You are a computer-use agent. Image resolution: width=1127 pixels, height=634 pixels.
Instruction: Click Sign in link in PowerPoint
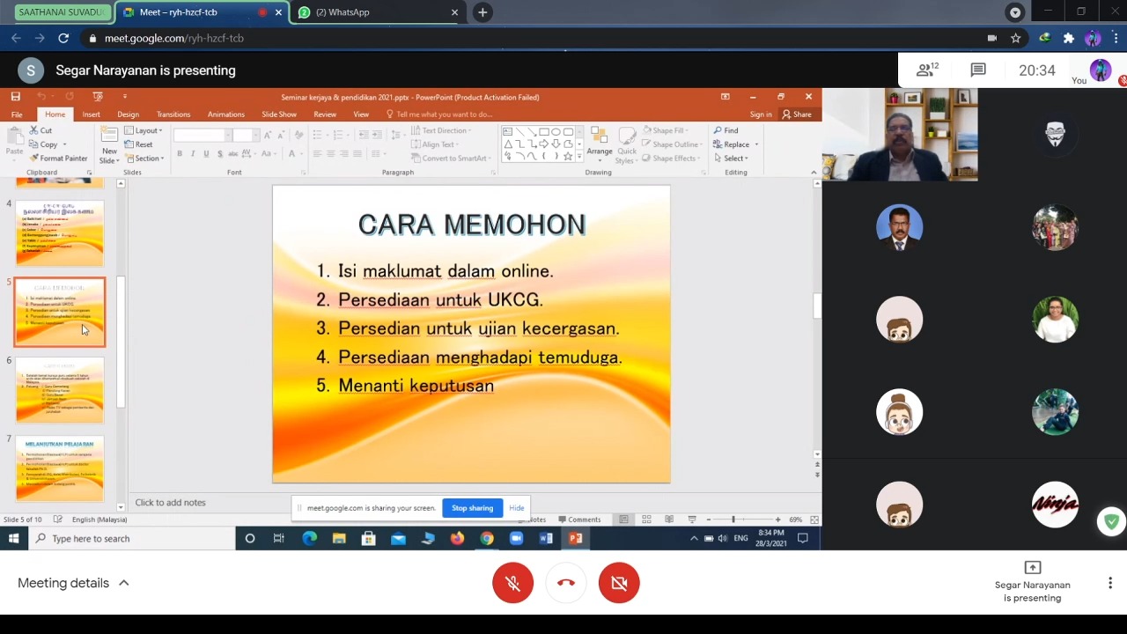pyautogui.click(x=761, y=114)
